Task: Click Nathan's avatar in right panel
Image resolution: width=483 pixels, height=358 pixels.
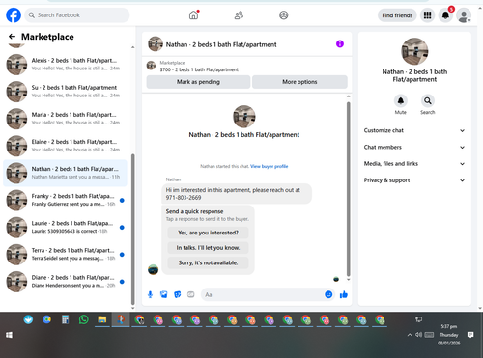Action: coord(414,51)
